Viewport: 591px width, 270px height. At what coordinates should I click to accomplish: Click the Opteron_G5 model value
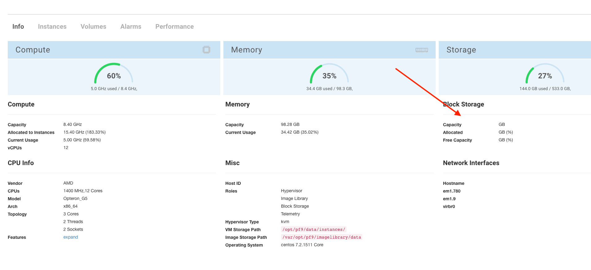75,198
